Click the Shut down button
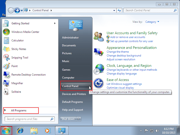This screenshot has height=135, width=180. point(68,119)
